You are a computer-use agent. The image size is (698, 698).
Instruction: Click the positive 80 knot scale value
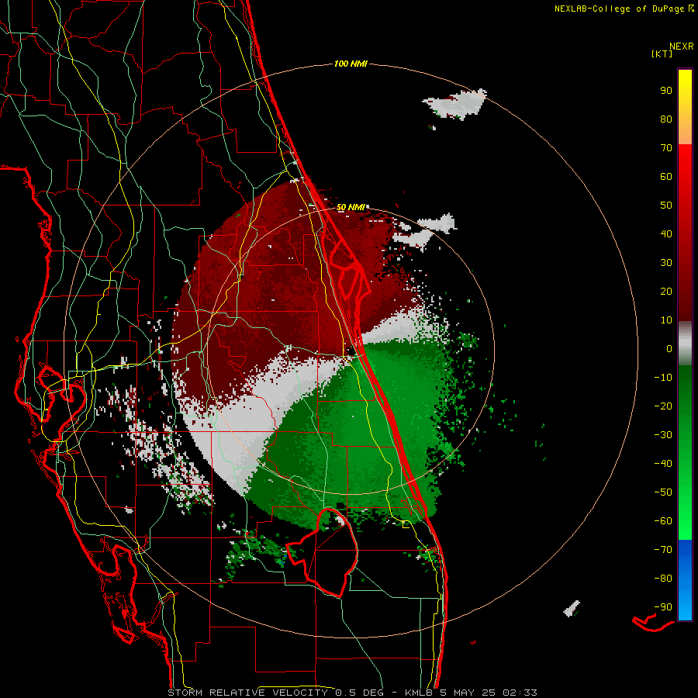[666, 119]
